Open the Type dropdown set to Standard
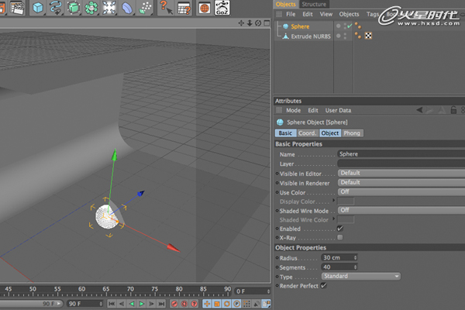 tap(369, 276)
